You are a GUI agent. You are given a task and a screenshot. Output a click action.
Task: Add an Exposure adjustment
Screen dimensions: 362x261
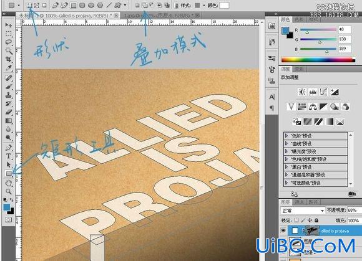pyautogui.click(x=335, y=92)
